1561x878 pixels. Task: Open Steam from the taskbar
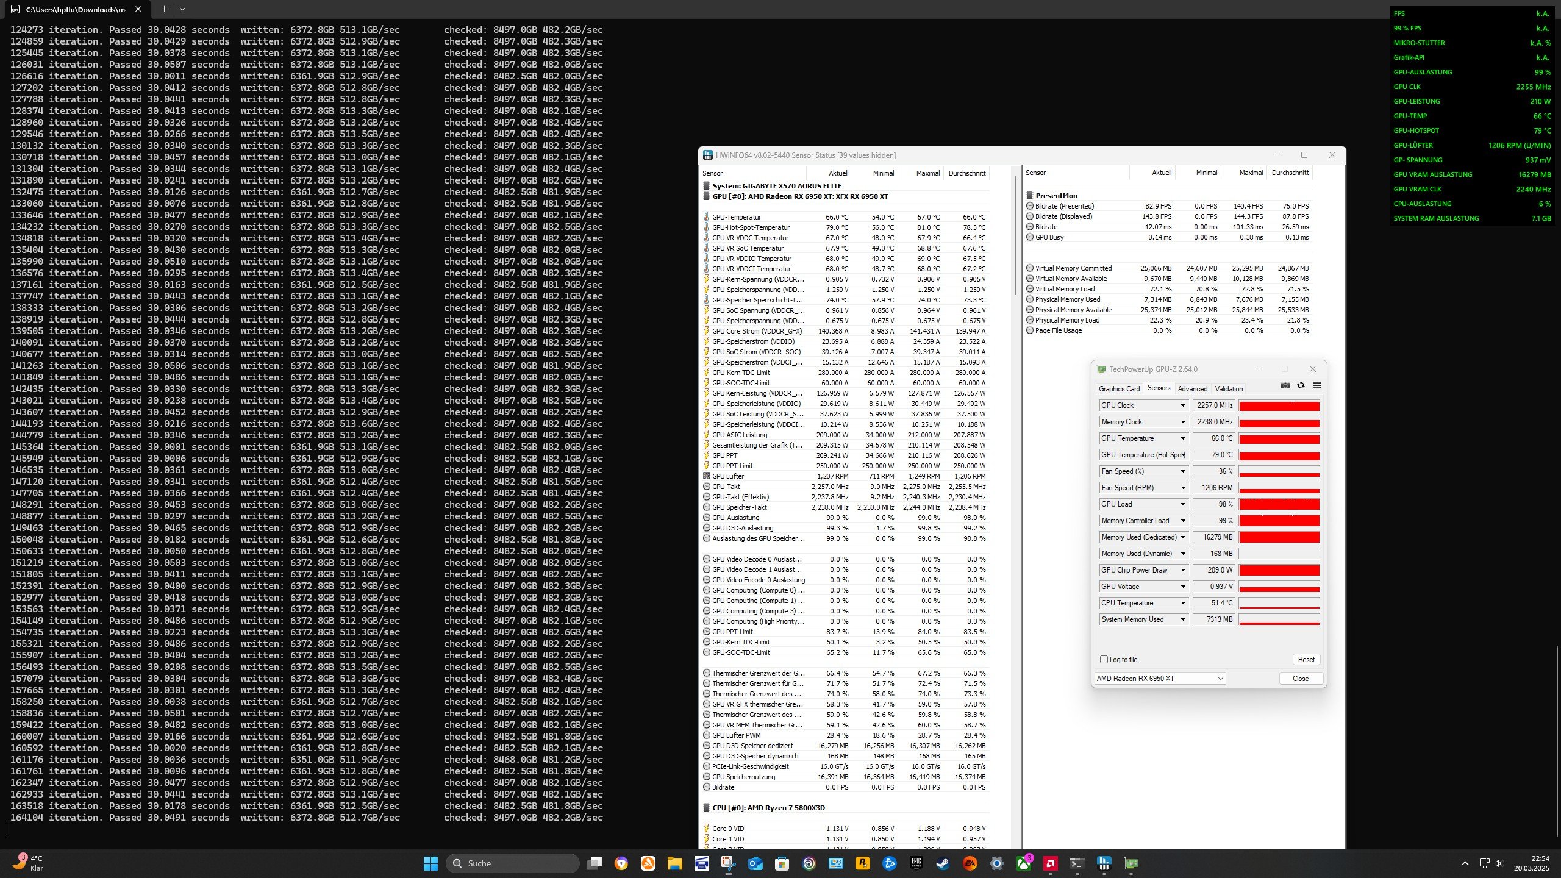coord(943,863)
